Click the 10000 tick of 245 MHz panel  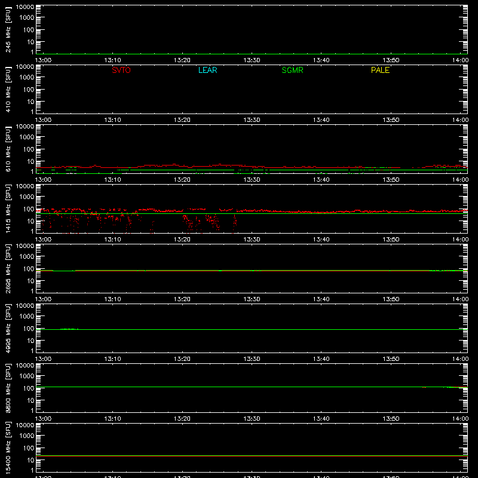[25, 7]
